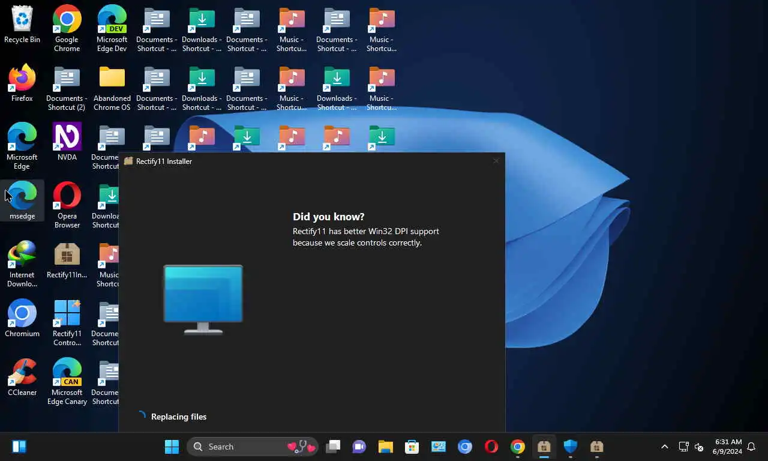Select the Chromium desktop icon
768x461 pixels.
(x=22, y=318)
